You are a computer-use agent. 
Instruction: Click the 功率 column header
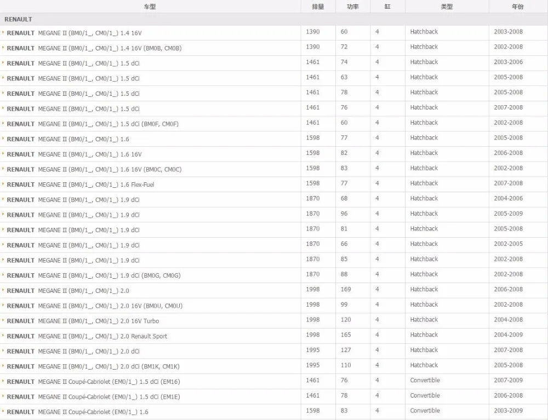[352, 7]
